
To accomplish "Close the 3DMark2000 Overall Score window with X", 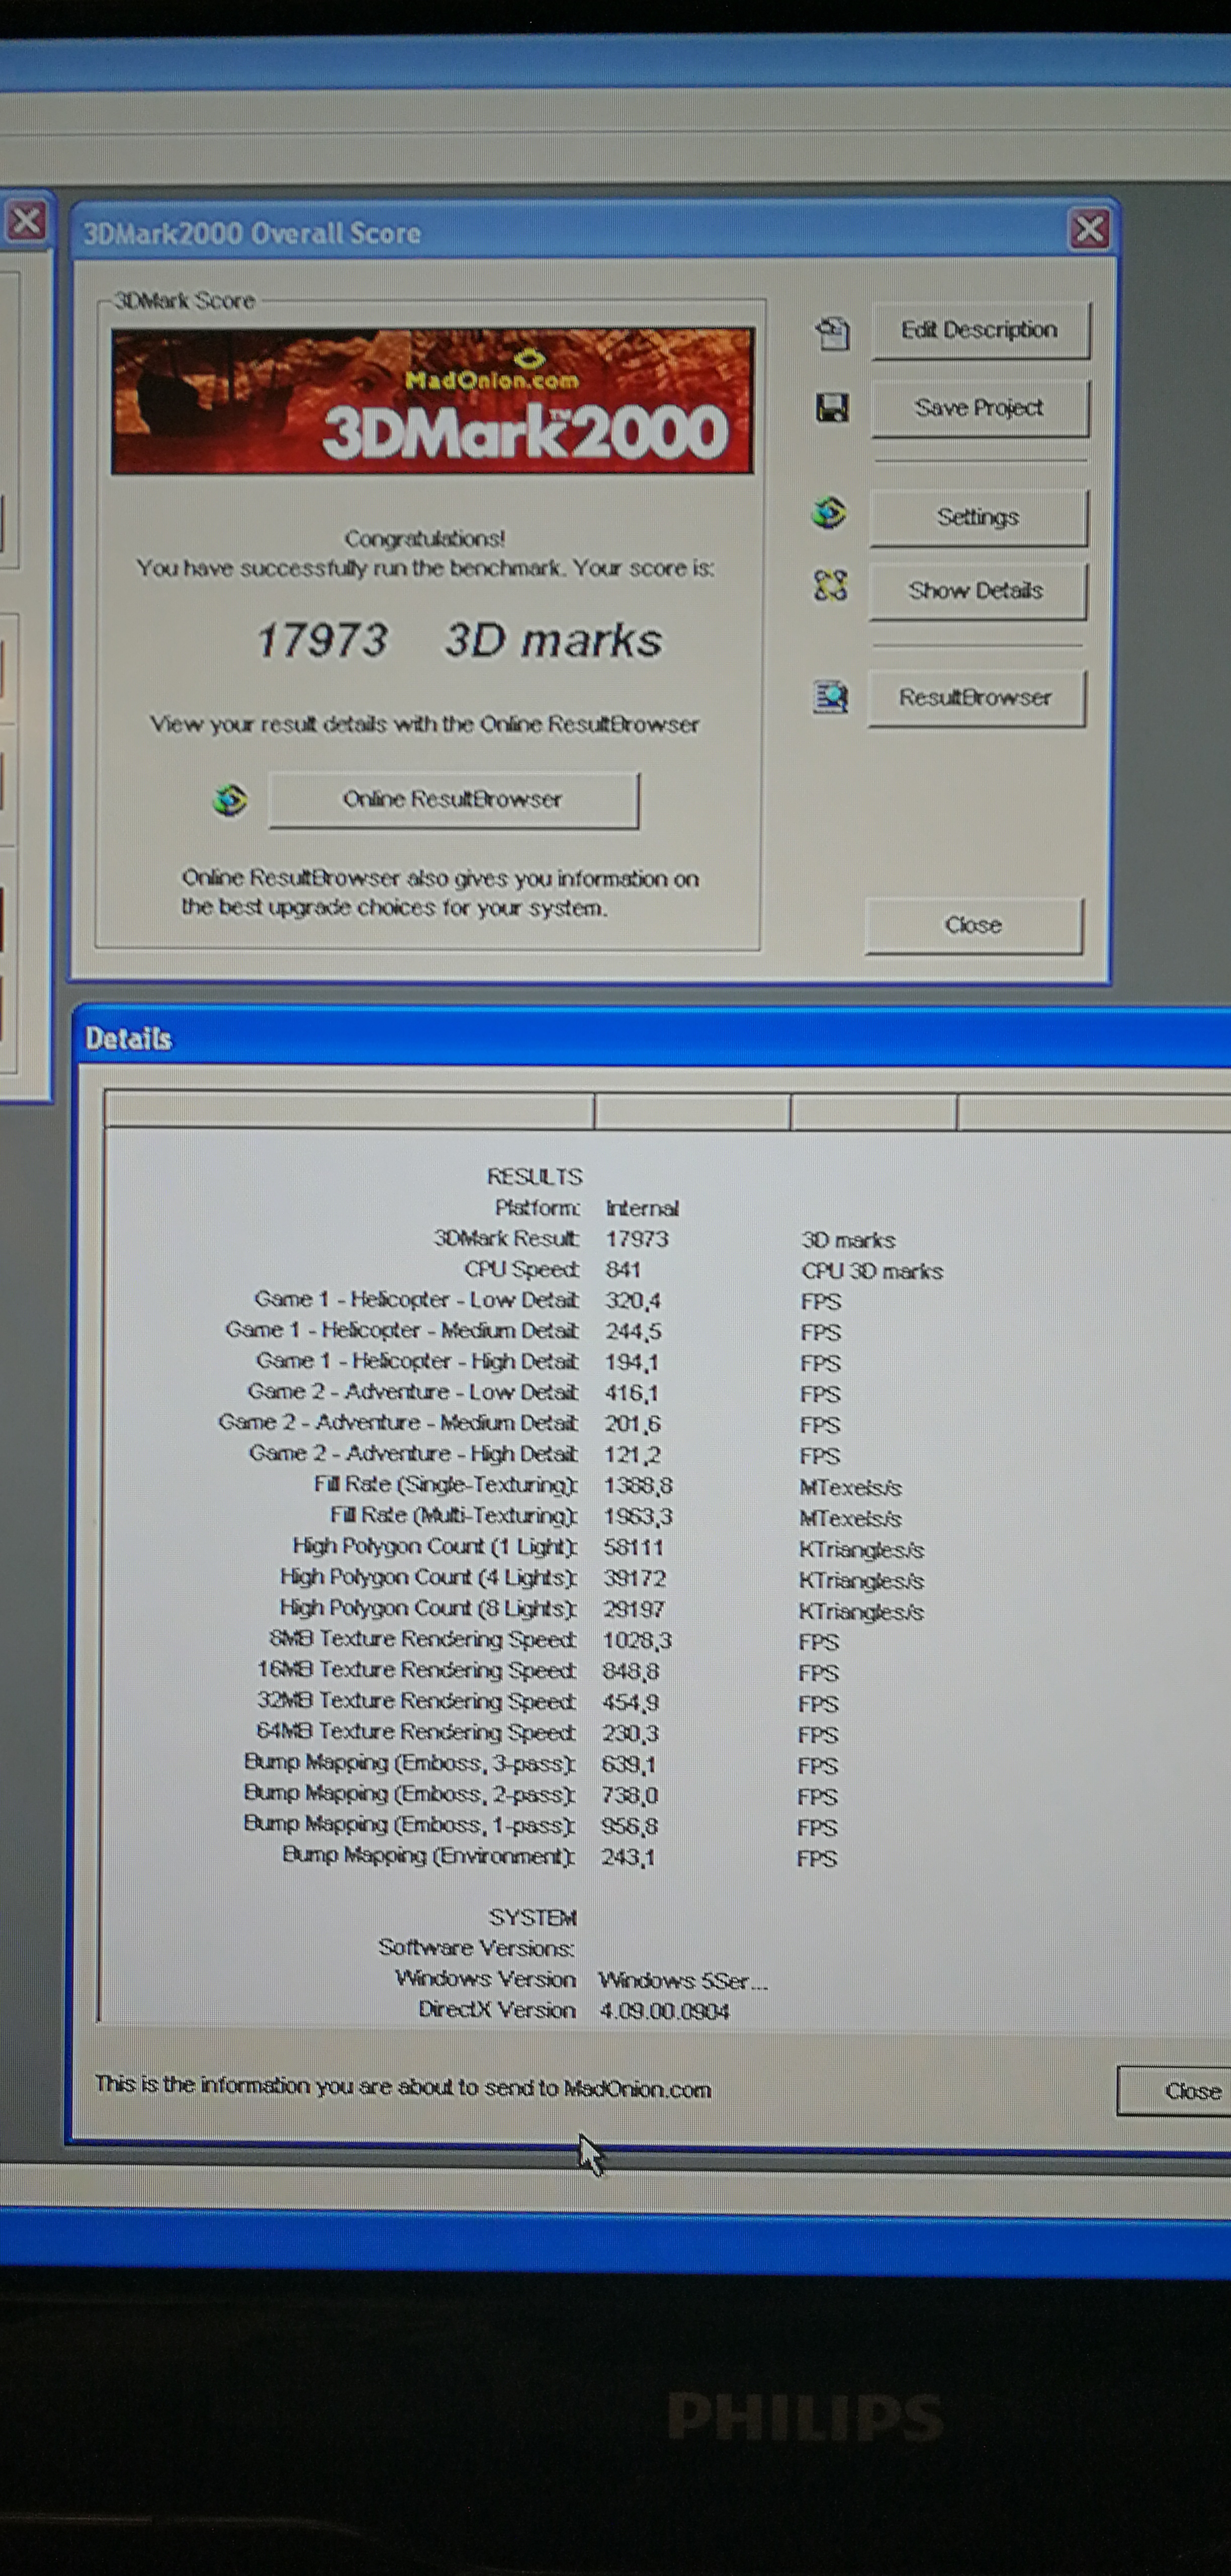I will pos(1089,230).
